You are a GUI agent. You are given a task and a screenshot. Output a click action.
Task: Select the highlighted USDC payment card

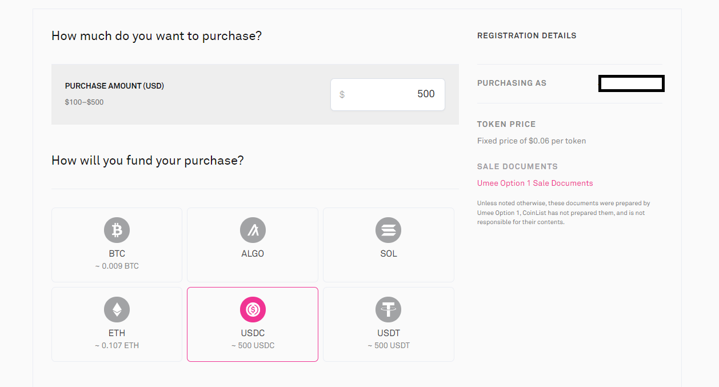(x=253, y=324)
